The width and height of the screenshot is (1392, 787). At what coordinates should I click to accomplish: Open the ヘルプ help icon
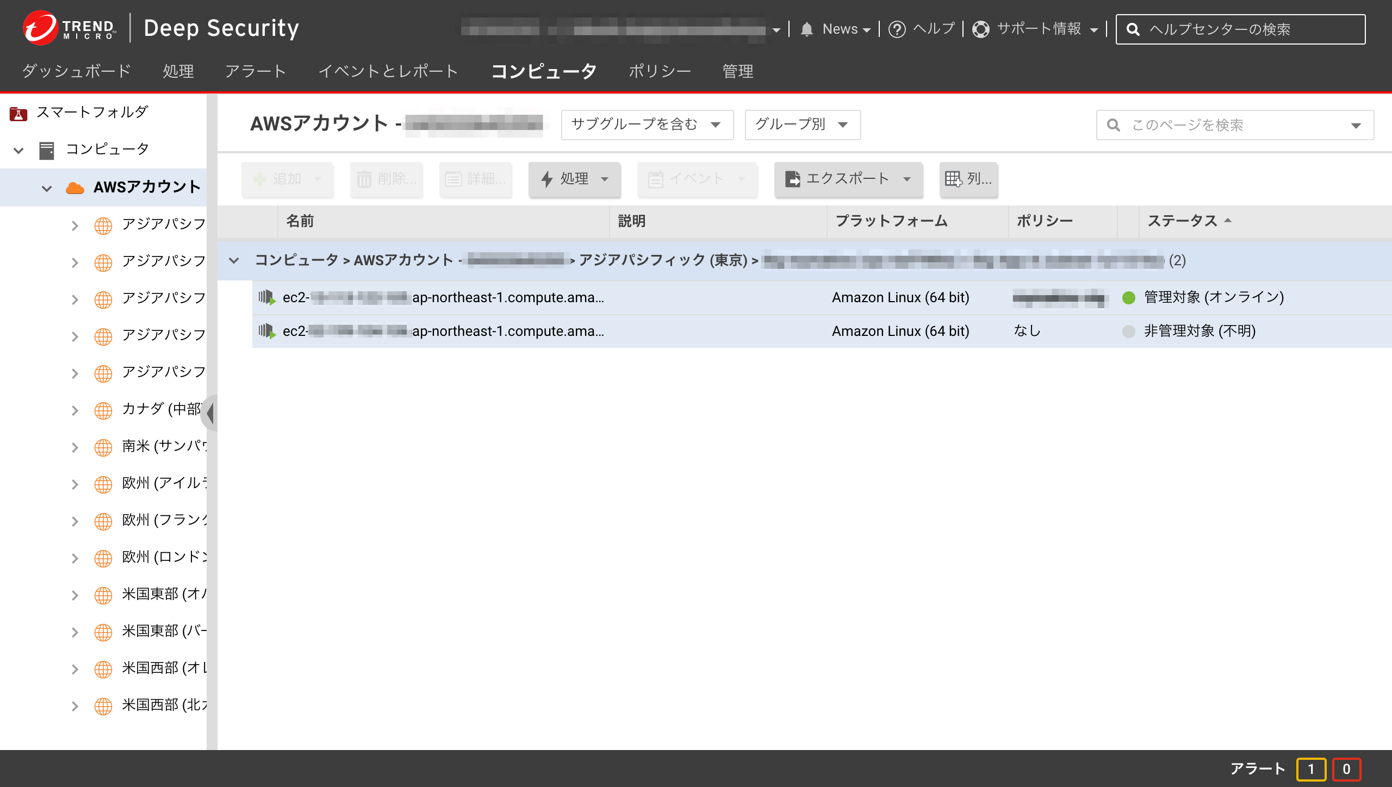896,29
